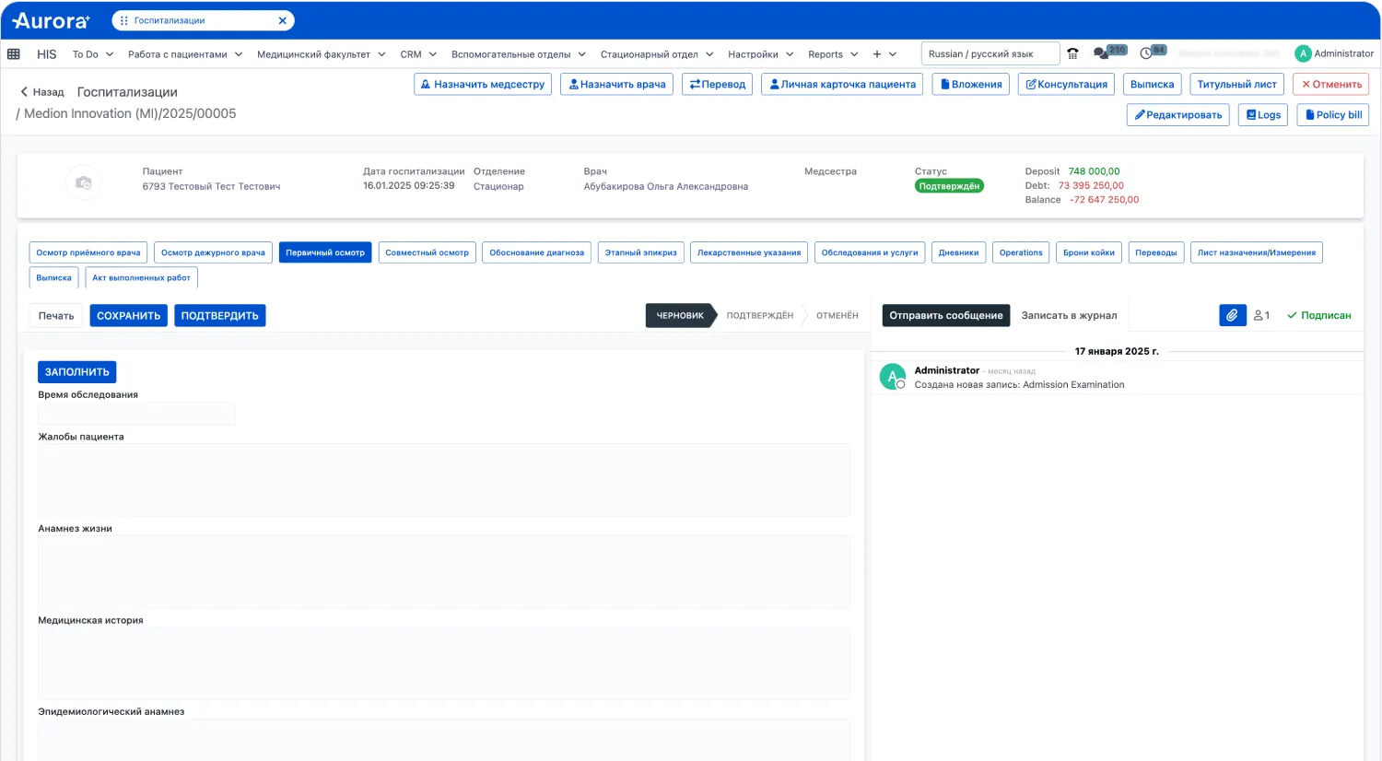Click into the Жалобы пациента text field
The width and height of the screenshot is (1382, 761).
point(443,479)
